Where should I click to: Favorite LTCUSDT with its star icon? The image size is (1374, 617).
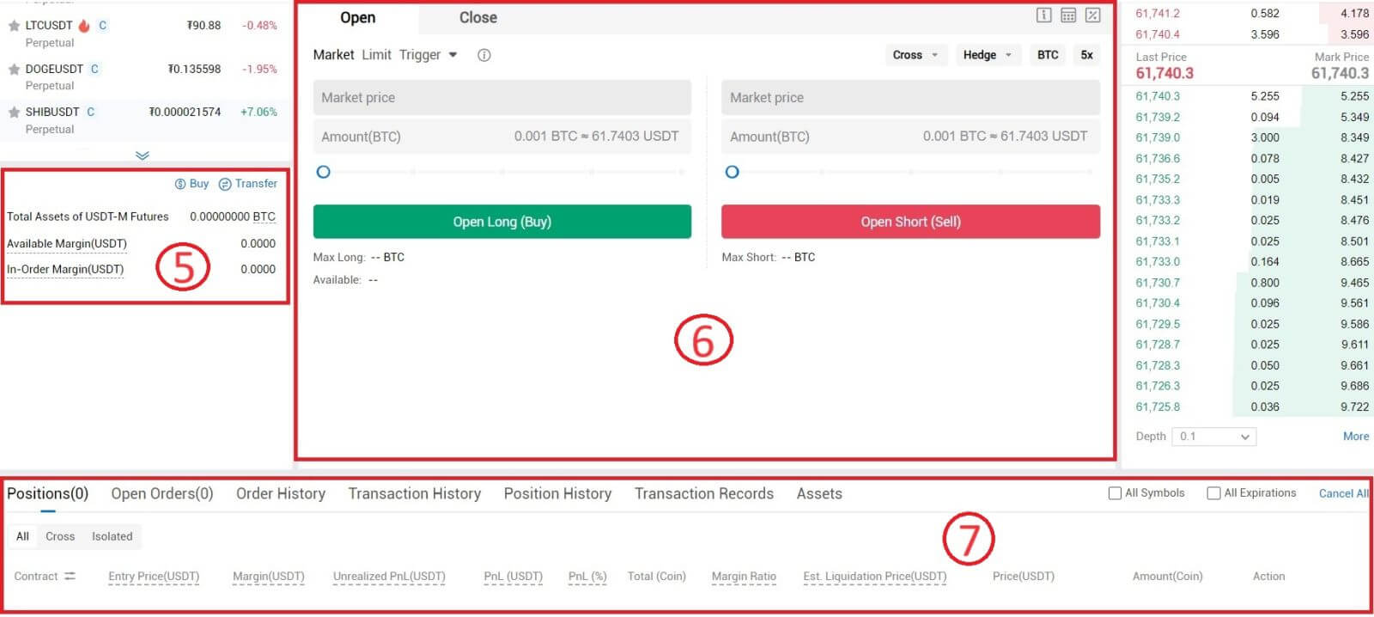[14, 26]
